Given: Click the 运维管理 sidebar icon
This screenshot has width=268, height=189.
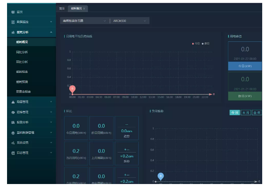Looking at the screenshot, I should click(x=13, y=112).
